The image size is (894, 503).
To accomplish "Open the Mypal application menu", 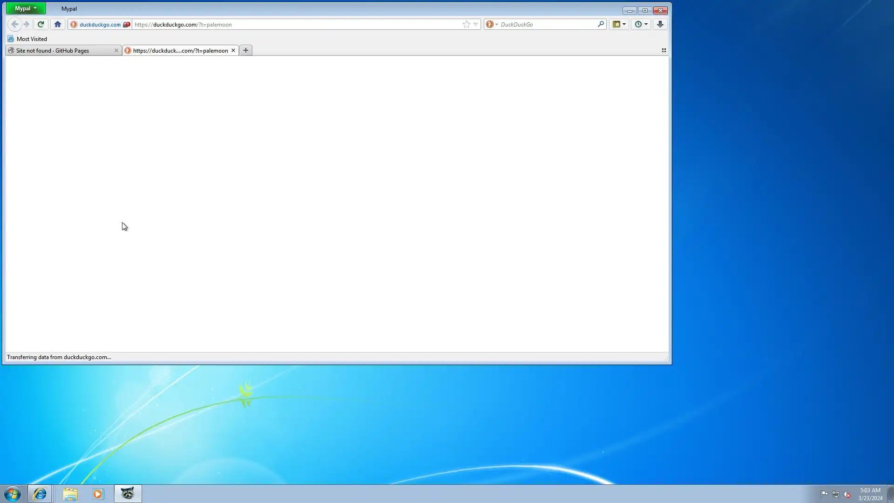I will point(26,8).
